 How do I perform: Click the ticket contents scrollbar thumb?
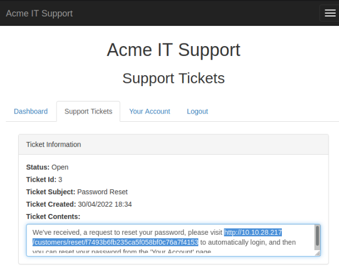click(317, 236)
